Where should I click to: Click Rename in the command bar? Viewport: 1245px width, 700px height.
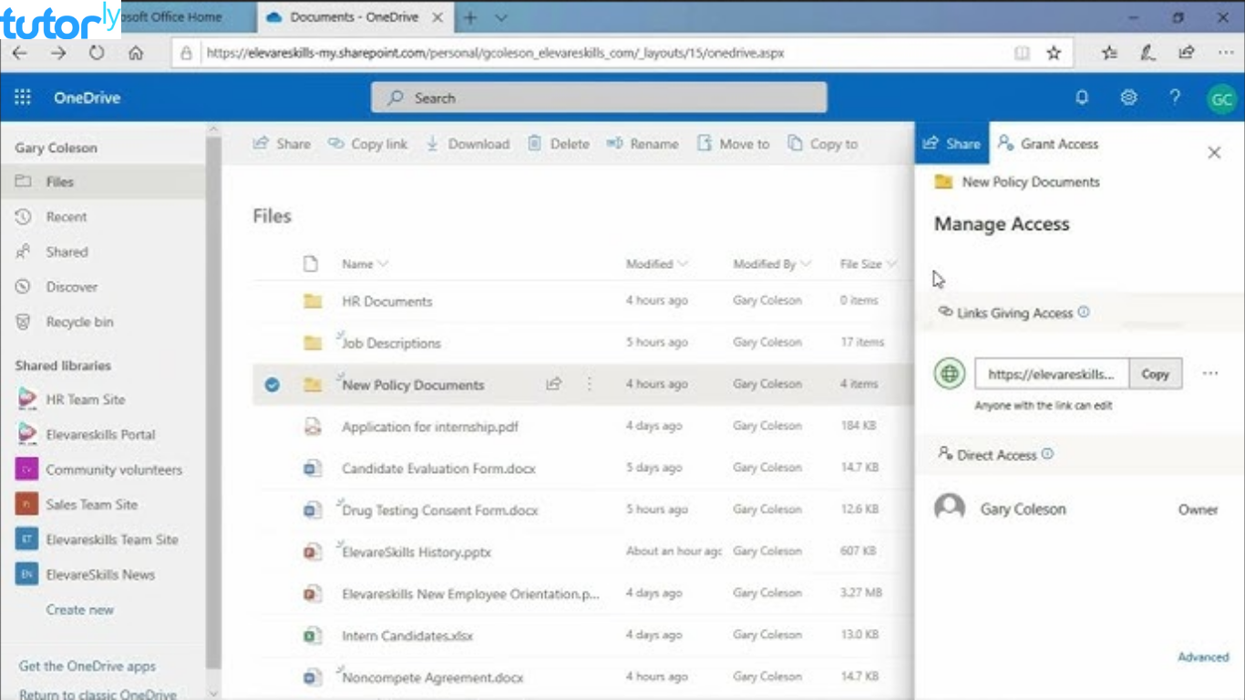tap(643, 144)
